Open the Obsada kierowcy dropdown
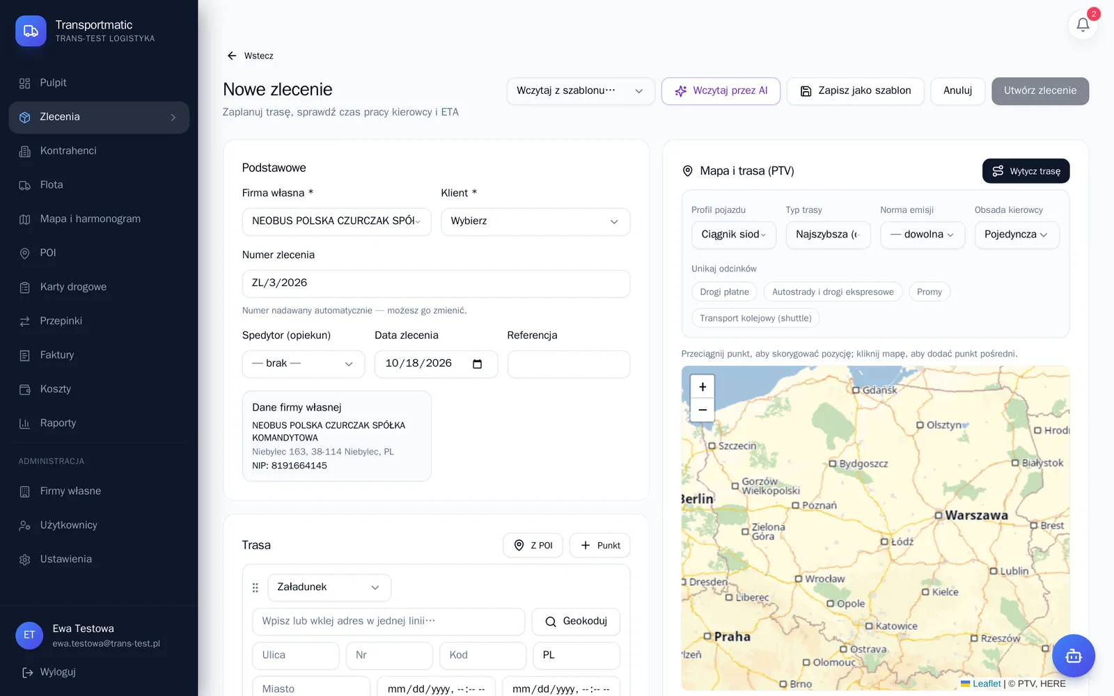This screenshot has height=696, width=1114. [1017, 235]
